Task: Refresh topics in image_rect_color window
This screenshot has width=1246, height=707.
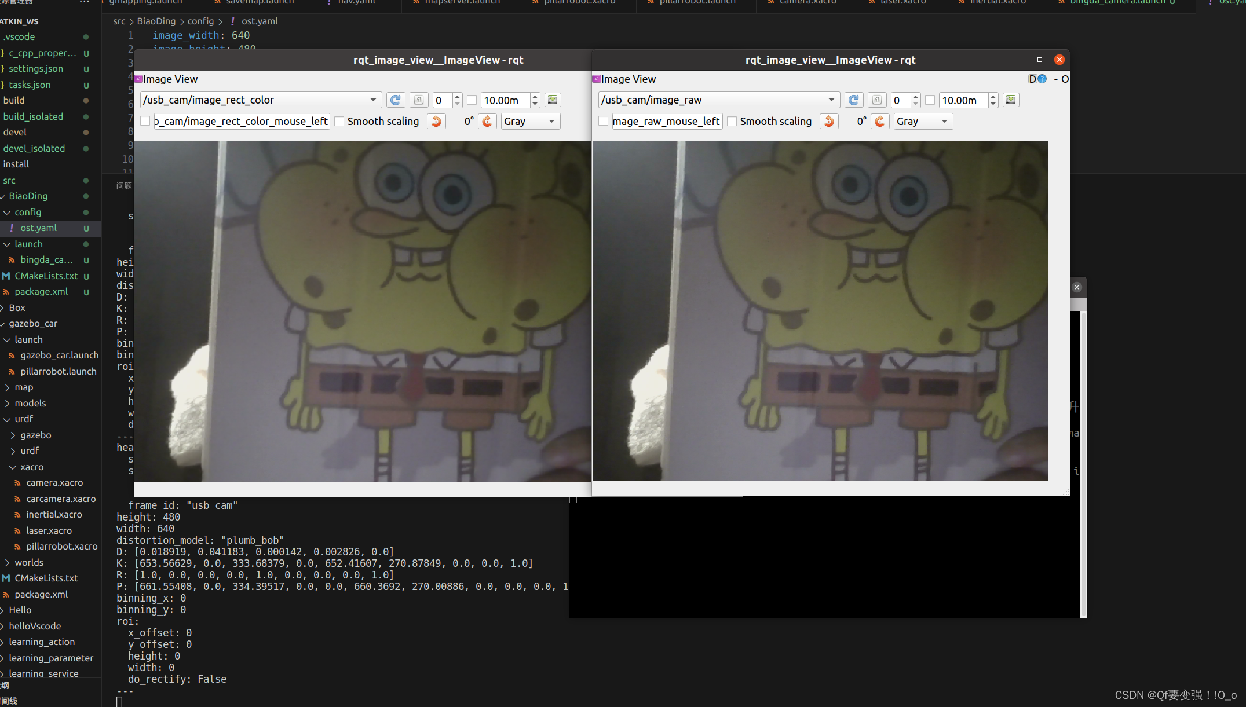Action: tap(396, 100)
